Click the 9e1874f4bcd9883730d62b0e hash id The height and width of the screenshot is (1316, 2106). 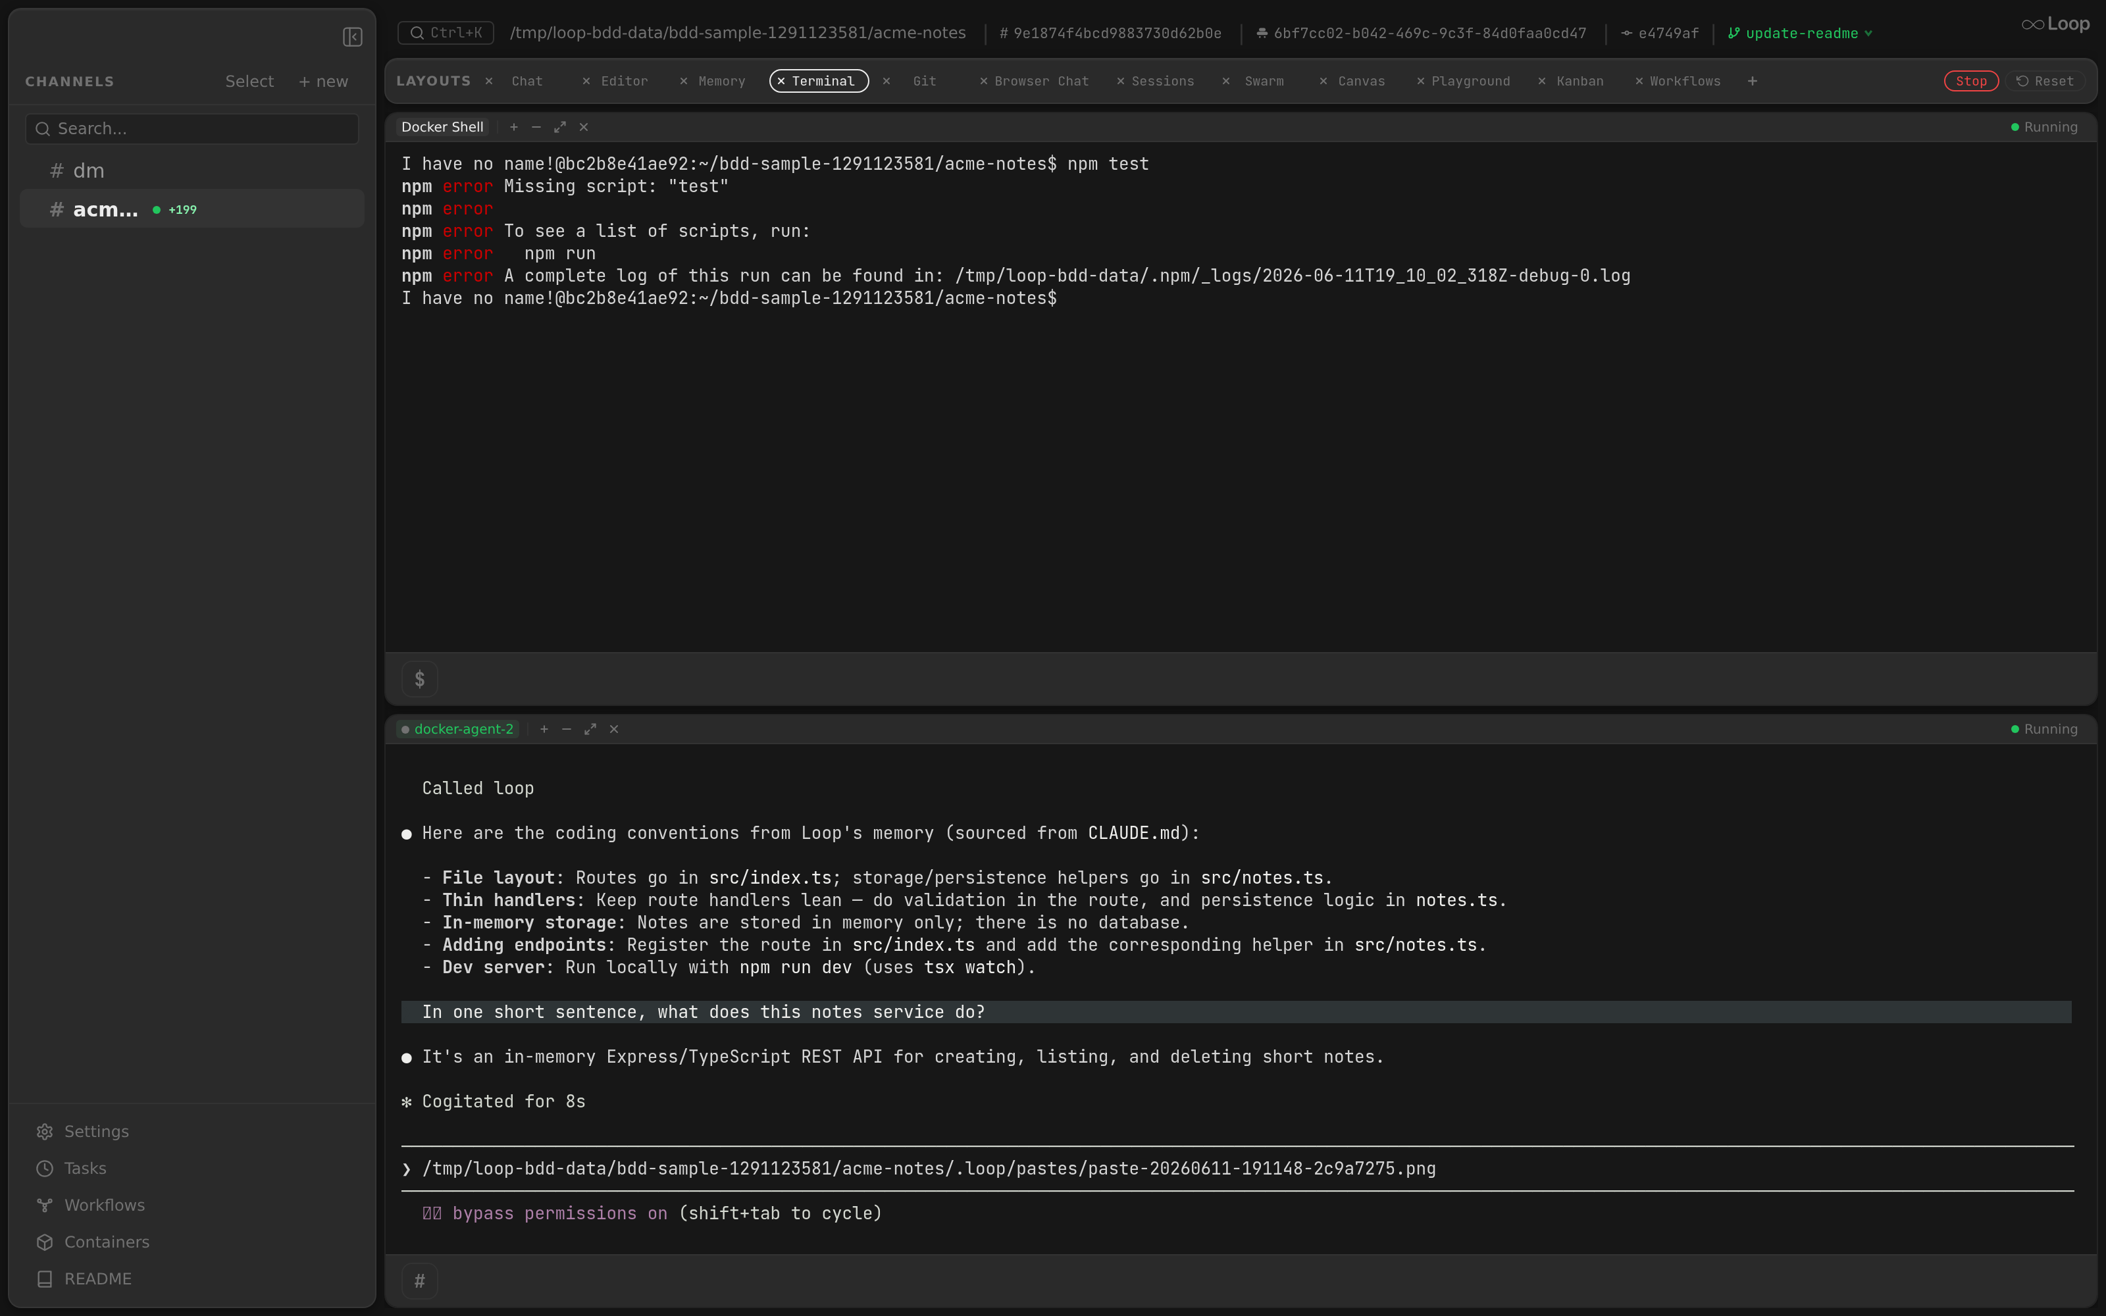click(x=1110, y=33)
